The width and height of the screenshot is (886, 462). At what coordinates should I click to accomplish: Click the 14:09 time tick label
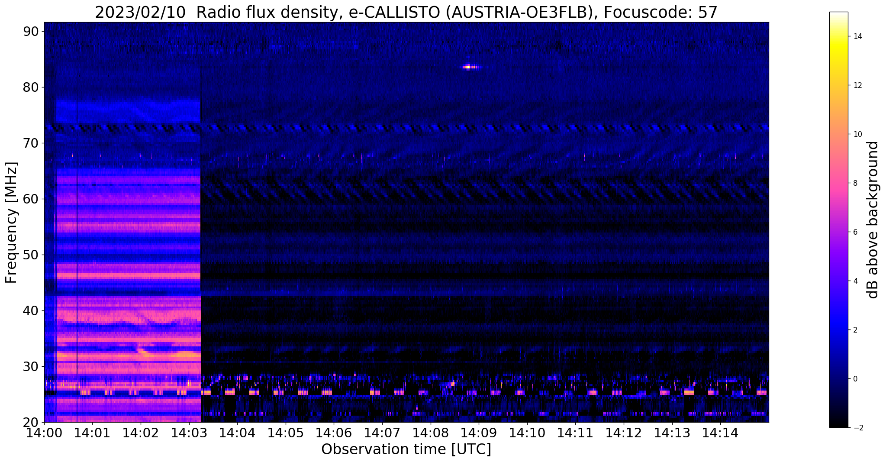click(479, 433)
